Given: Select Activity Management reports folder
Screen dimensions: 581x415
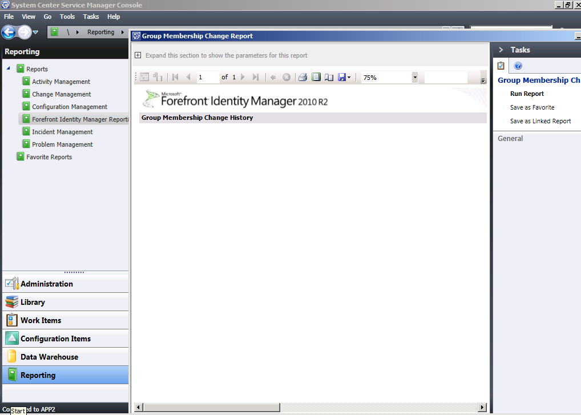Looking at the screenshot, I should click(61, 82).
